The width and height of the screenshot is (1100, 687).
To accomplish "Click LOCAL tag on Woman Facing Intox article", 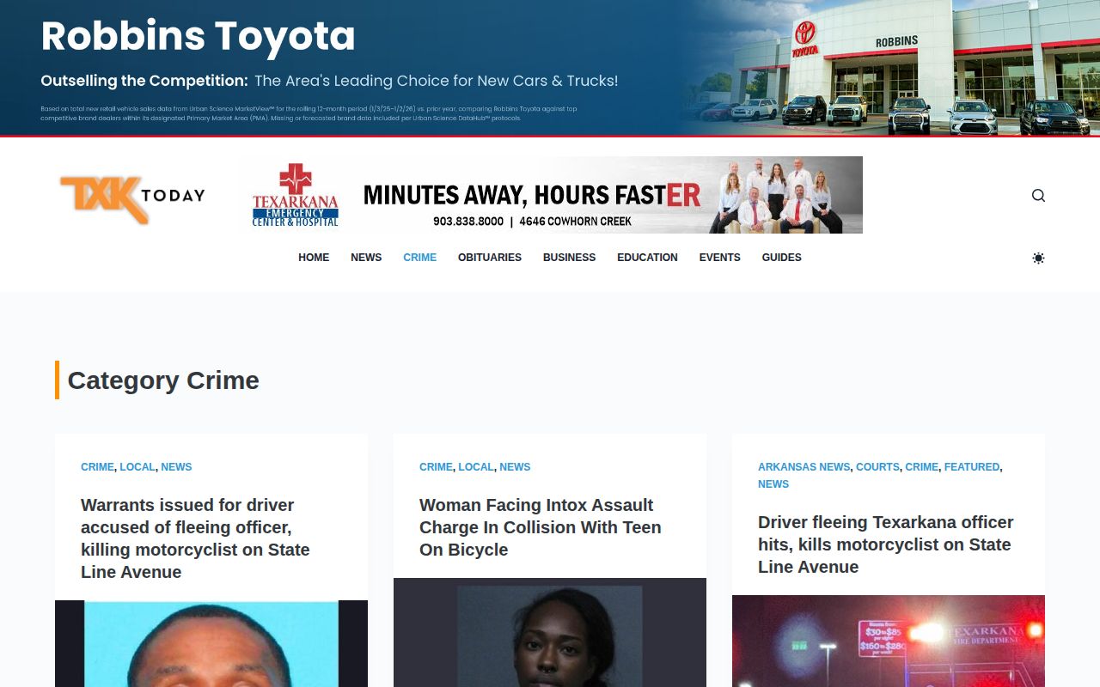I will [x=476, y=467].
